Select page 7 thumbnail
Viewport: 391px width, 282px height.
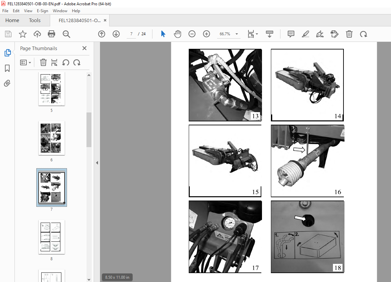tap(51, 187)
